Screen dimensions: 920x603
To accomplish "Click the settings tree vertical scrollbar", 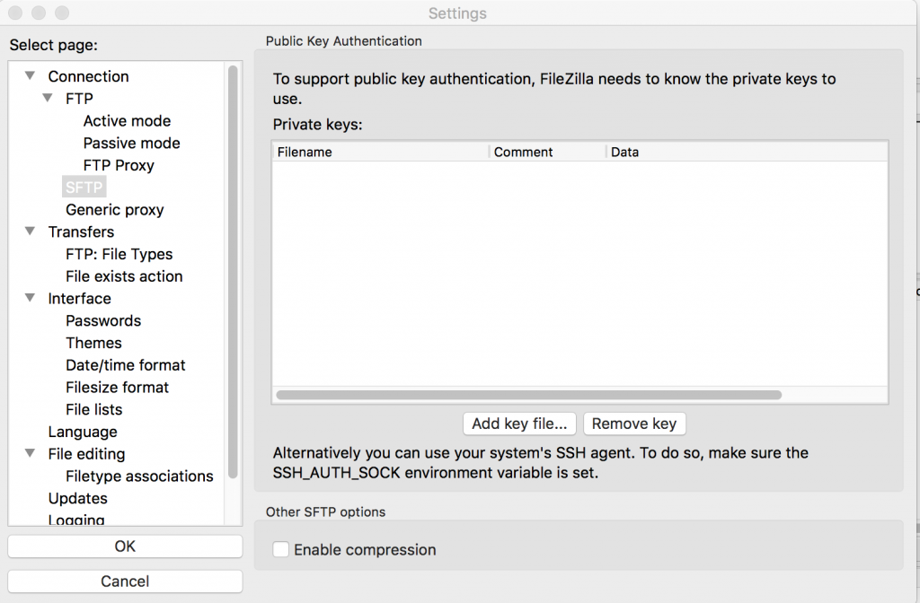I will [233, 269].
